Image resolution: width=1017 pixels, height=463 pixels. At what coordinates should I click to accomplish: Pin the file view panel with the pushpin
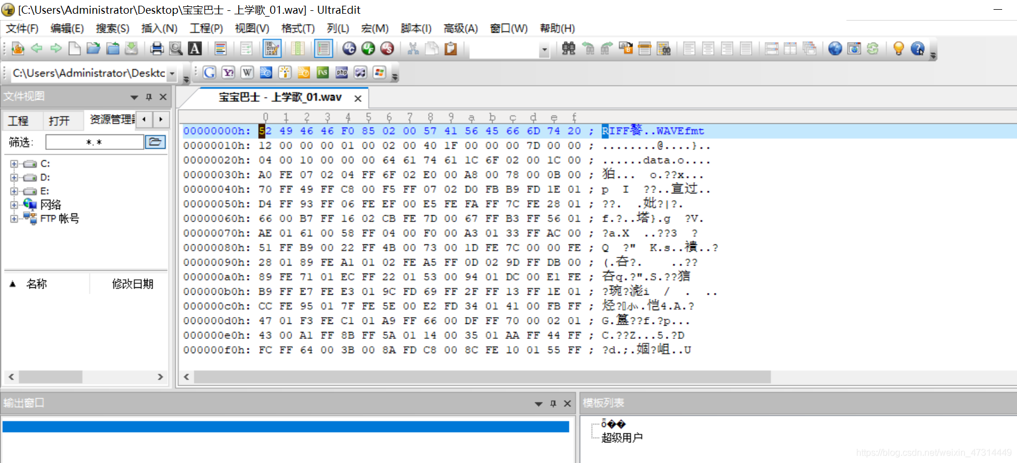click(149, 97)
